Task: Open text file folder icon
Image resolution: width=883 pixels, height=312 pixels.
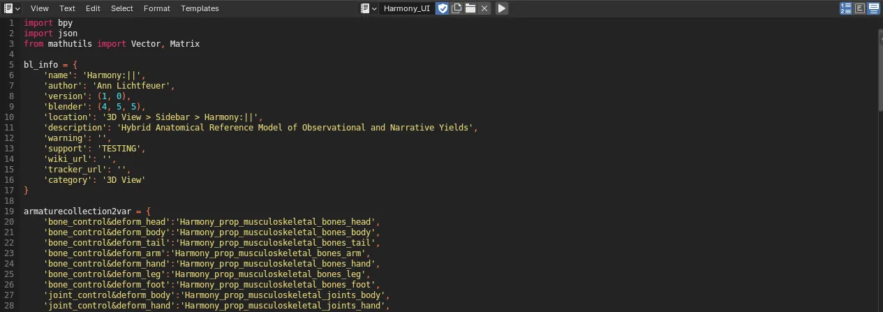Action: (470, 8)
